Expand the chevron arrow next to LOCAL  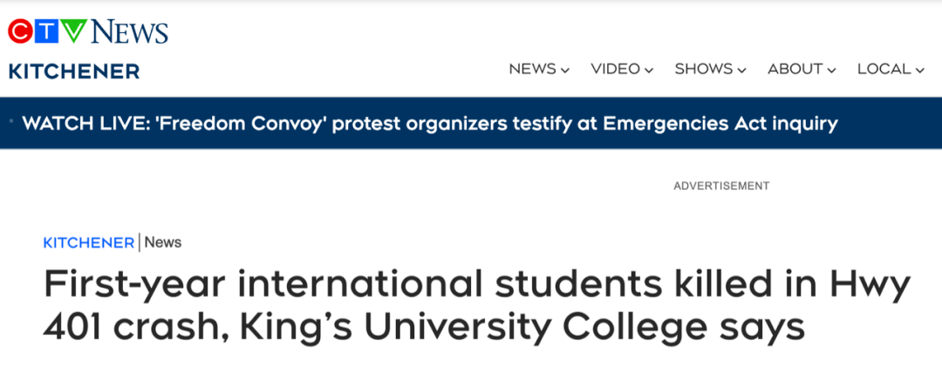920,71
